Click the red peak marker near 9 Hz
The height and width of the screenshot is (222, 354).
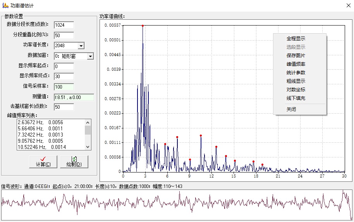pos(190,160)
